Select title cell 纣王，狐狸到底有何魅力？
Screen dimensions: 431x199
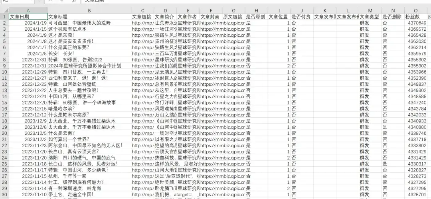point(89,182)
